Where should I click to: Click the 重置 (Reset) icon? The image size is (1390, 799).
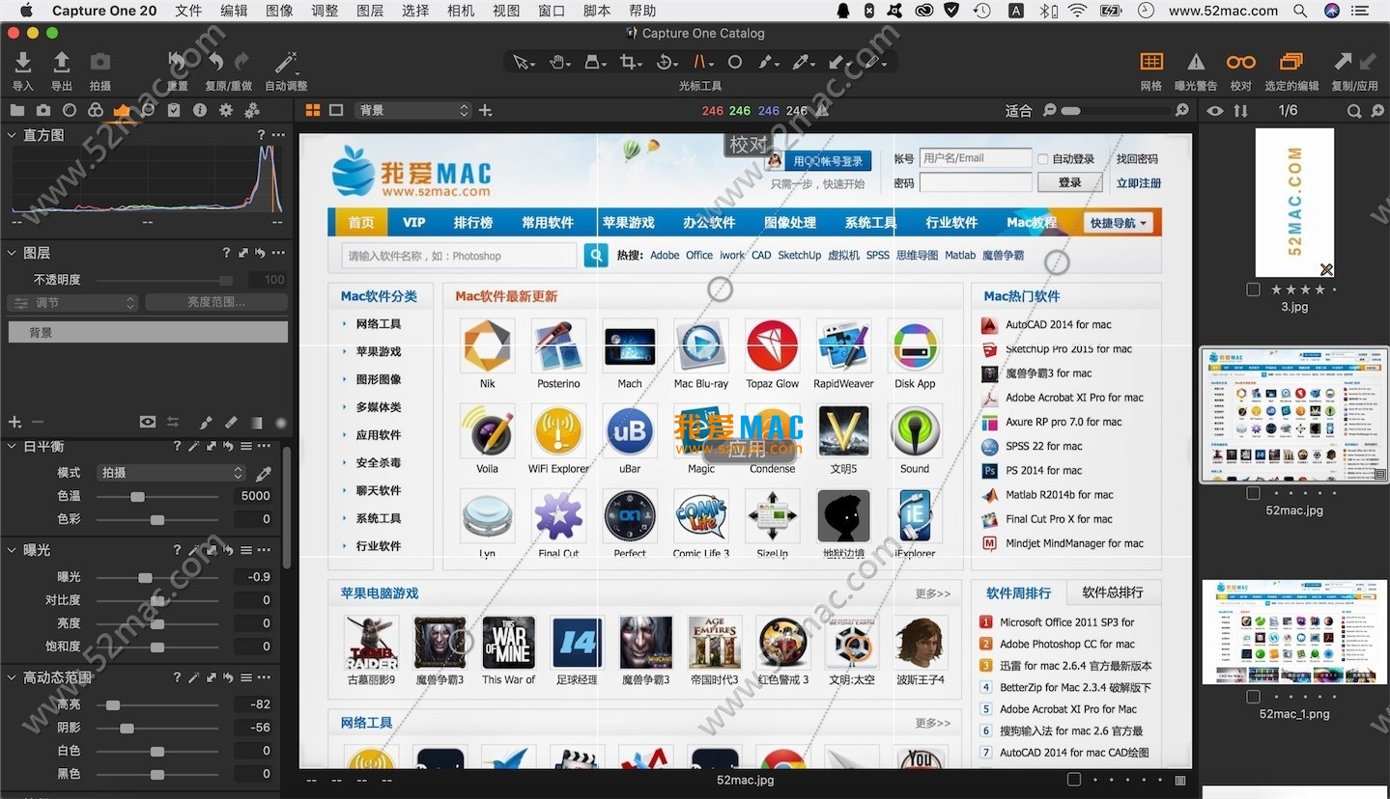tap(177, 63)
